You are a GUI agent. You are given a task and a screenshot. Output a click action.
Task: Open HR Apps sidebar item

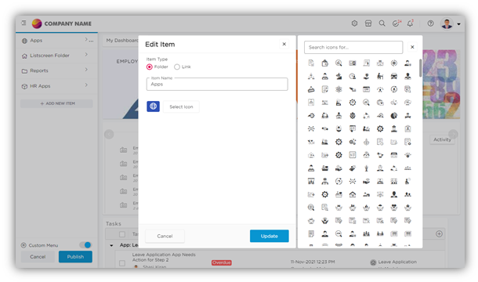(x=40, y=86)
